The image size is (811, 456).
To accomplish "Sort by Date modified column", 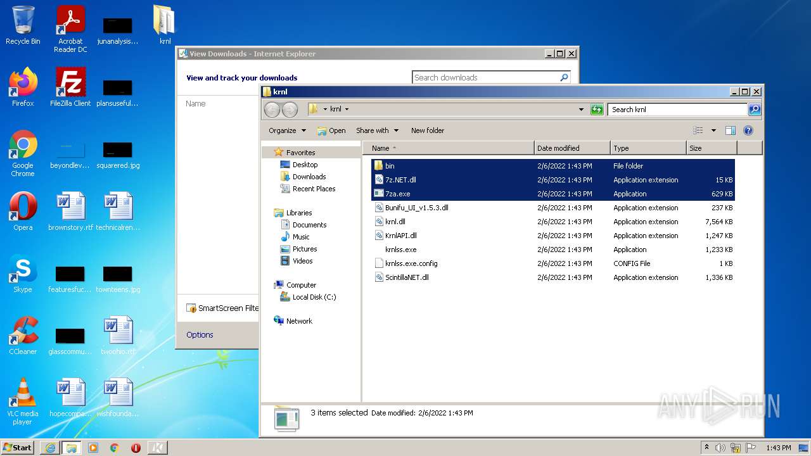I will click(572, 148).
